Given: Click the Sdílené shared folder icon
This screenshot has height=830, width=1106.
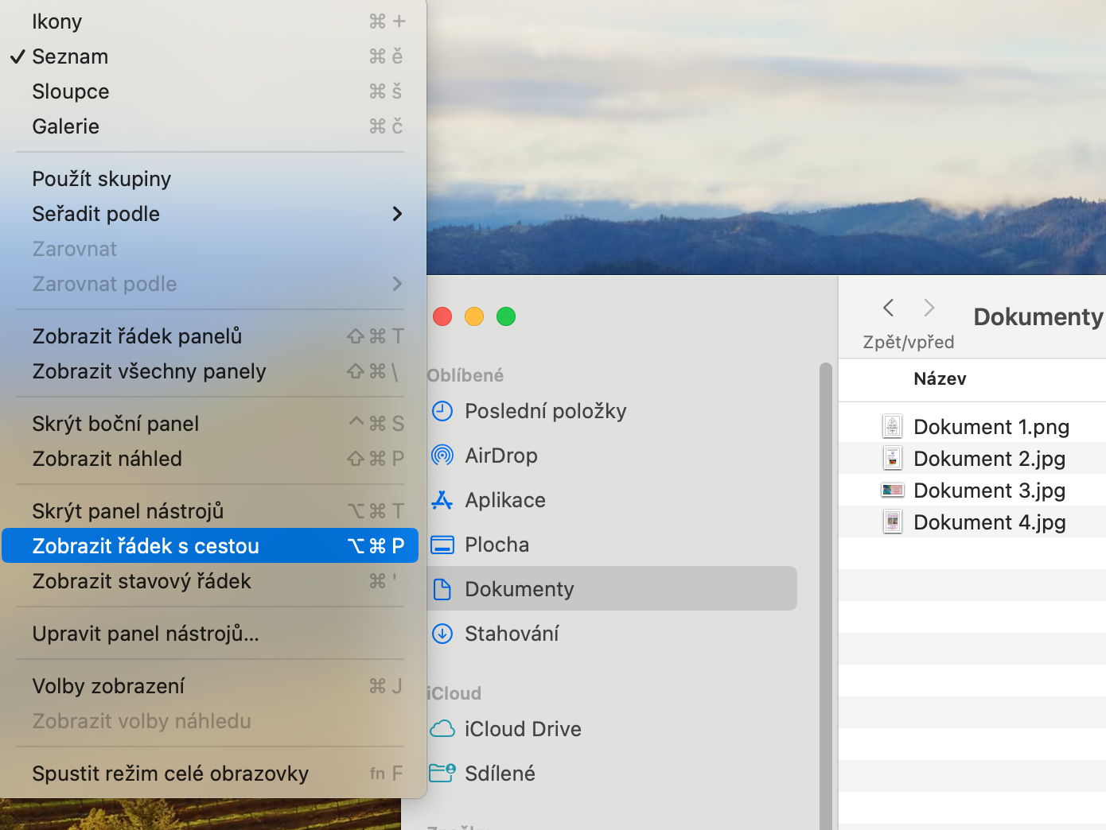Looking at the screenshot, I should click(442, 773).
